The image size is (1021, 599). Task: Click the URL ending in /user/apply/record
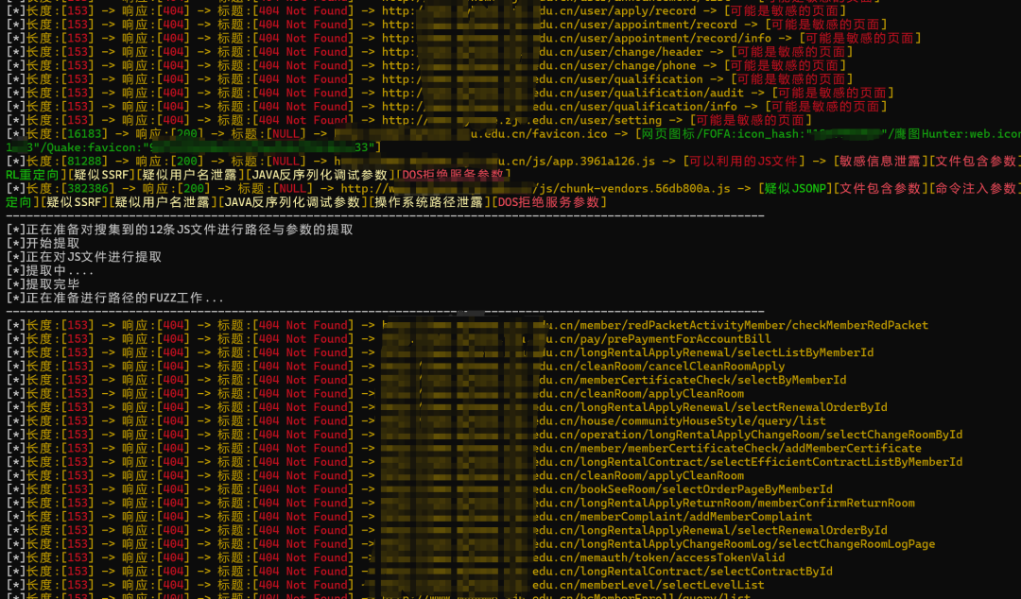coord(539,10)
